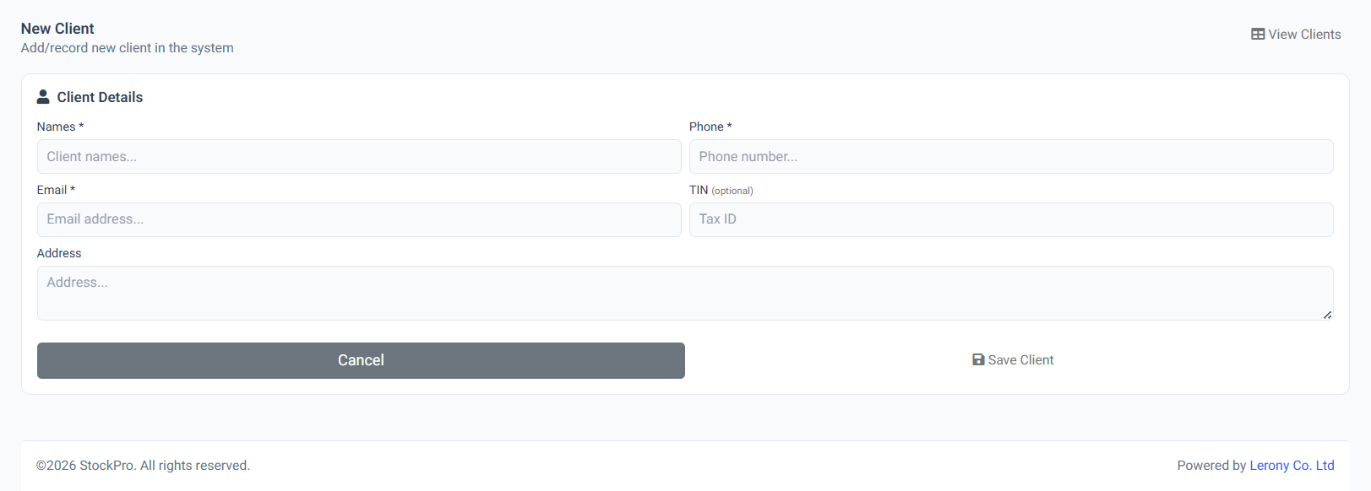Open the Lerony Co. Ltd link
This screenshot has width=1371, height=491.
[x=1292, y=466]
